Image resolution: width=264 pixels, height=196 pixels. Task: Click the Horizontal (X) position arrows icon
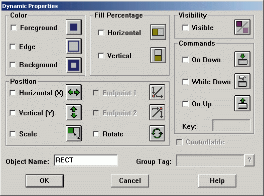point(74,92)
